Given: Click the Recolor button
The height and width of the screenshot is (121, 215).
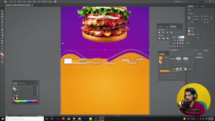Looking at the screenshot, I should pyautogui.click(x=206, y=50).
